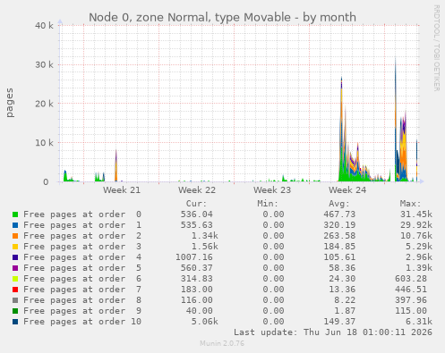
Task: Click the '40 k' y-axis tick label
Action: 44,26
